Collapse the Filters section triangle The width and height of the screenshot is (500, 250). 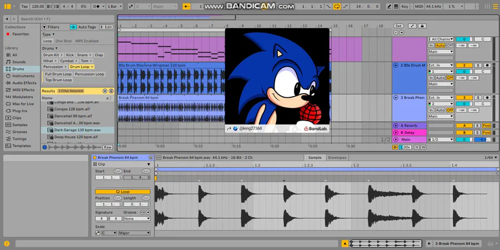tap(44, 27)
